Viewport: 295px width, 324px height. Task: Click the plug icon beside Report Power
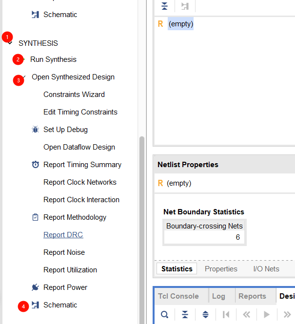35,287
